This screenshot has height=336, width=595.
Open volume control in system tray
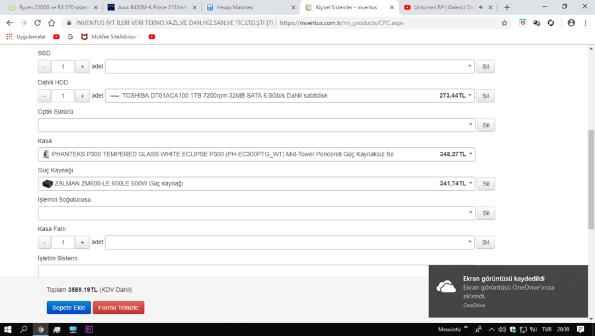(502, 329)
